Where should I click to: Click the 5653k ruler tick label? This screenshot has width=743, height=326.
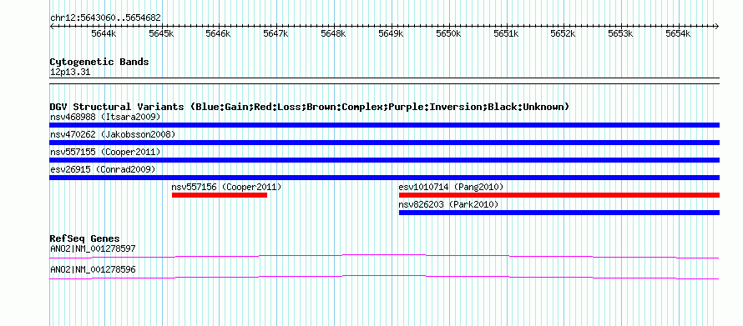click(620, 34)
